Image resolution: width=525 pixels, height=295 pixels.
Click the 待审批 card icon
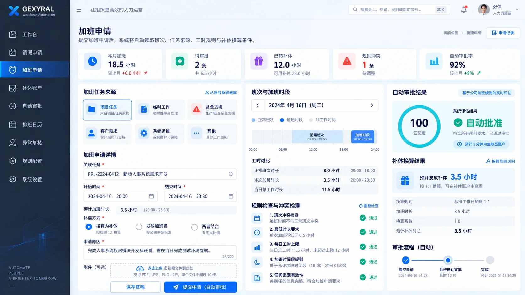point(180,61)
